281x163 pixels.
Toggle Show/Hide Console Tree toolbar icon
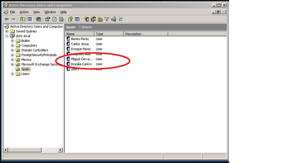30,19
